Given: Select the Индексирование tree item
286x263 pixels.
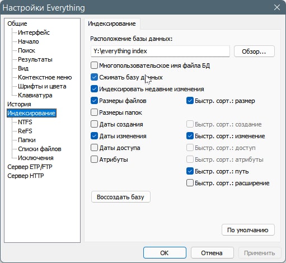Looking at the screenshot, I should tap(31, 113).
